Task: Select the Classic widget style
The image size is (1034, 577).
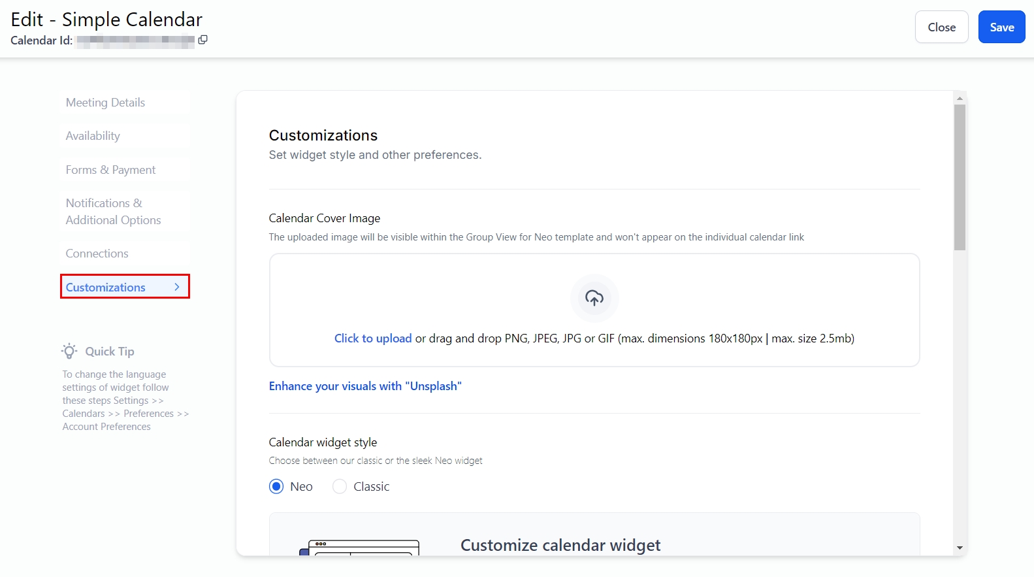Action: (340, 486)
